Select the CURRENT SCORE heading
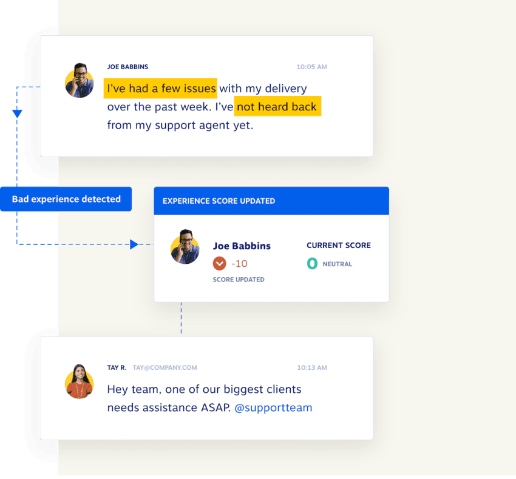 [x=338, y=245]
